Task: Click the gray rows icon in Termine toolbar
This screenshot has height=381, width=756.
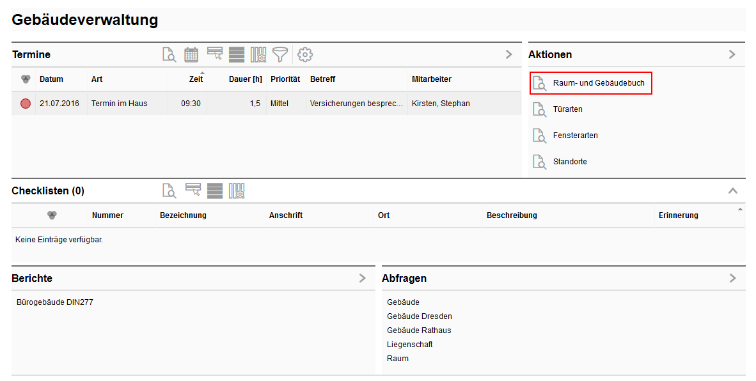Action: click(x=236, y=54)
